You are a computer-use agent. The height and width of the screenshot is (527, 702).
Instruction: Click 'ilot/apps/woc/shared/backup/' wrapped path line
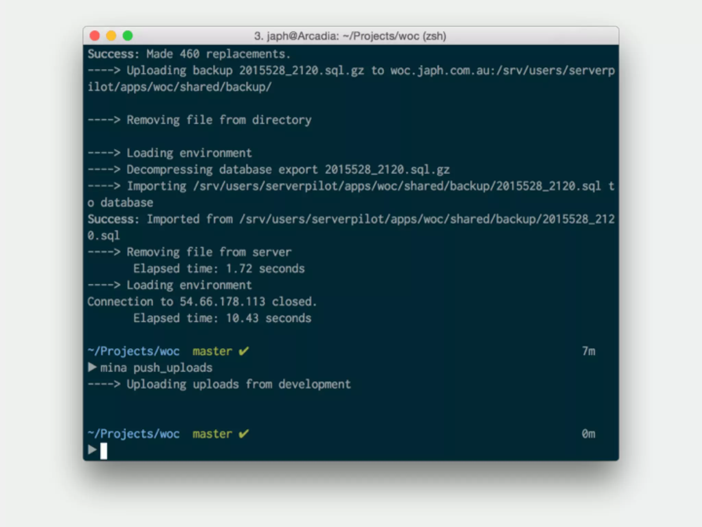180,87
